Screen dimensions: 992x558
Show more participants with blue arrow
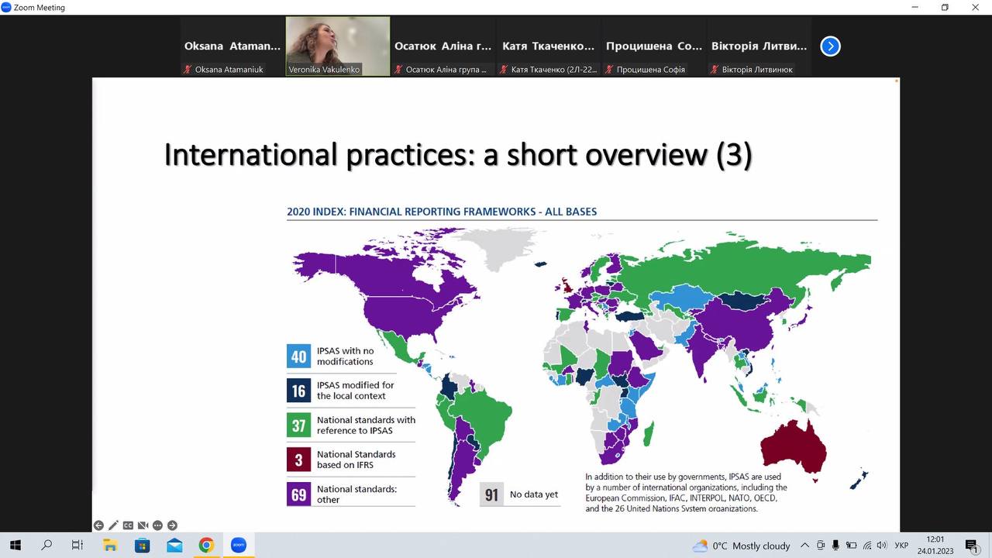coord(830,46)
